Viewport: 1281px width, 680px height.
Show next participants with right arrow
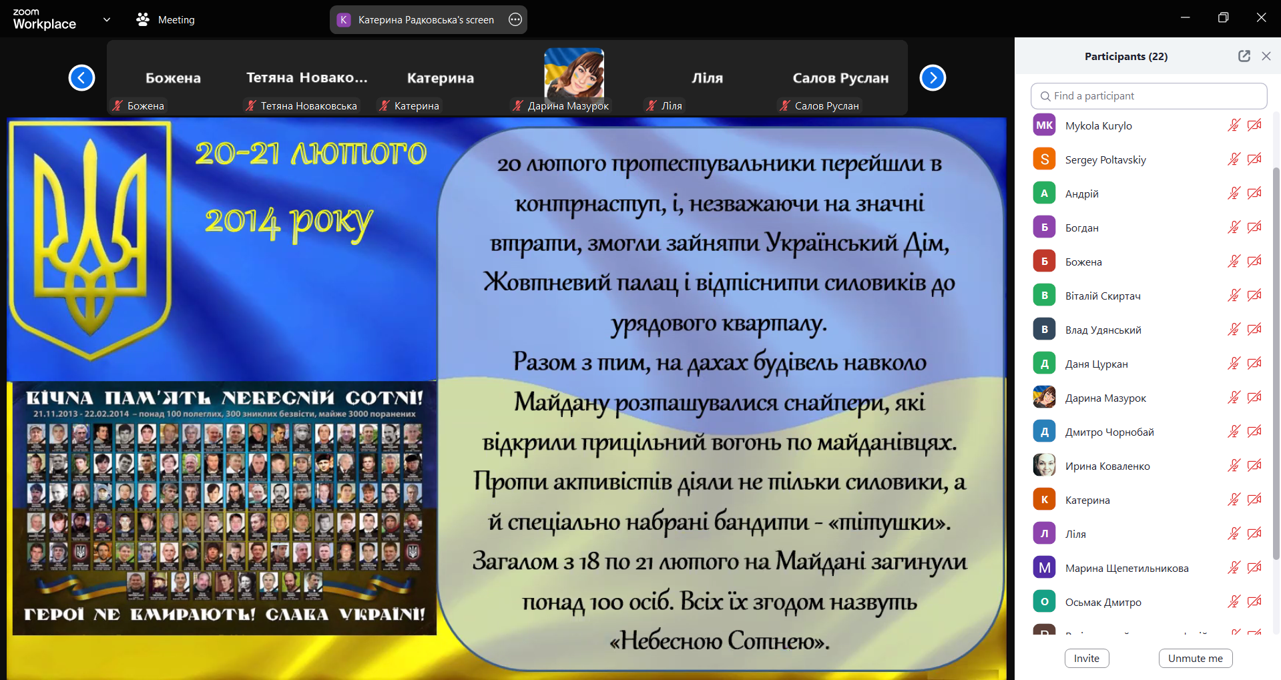pos(933,78)
